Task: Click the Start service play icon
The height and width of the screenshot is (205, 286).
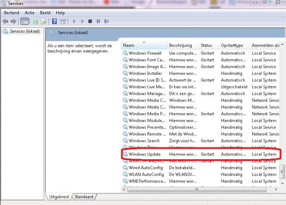Action: pos(74,21)
